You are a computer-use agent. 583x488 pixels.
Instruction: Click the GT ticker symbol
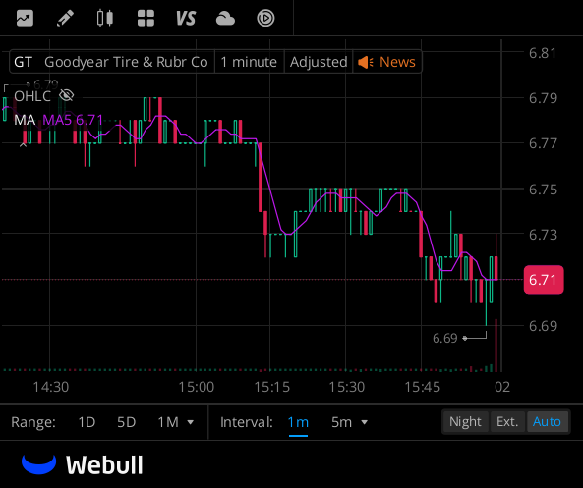(23, 62)
